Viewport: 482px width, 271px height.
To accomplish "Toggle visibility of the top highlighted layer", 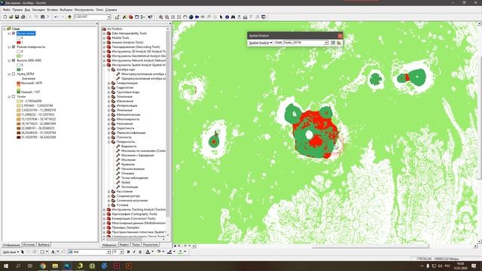I will (14, 33).
